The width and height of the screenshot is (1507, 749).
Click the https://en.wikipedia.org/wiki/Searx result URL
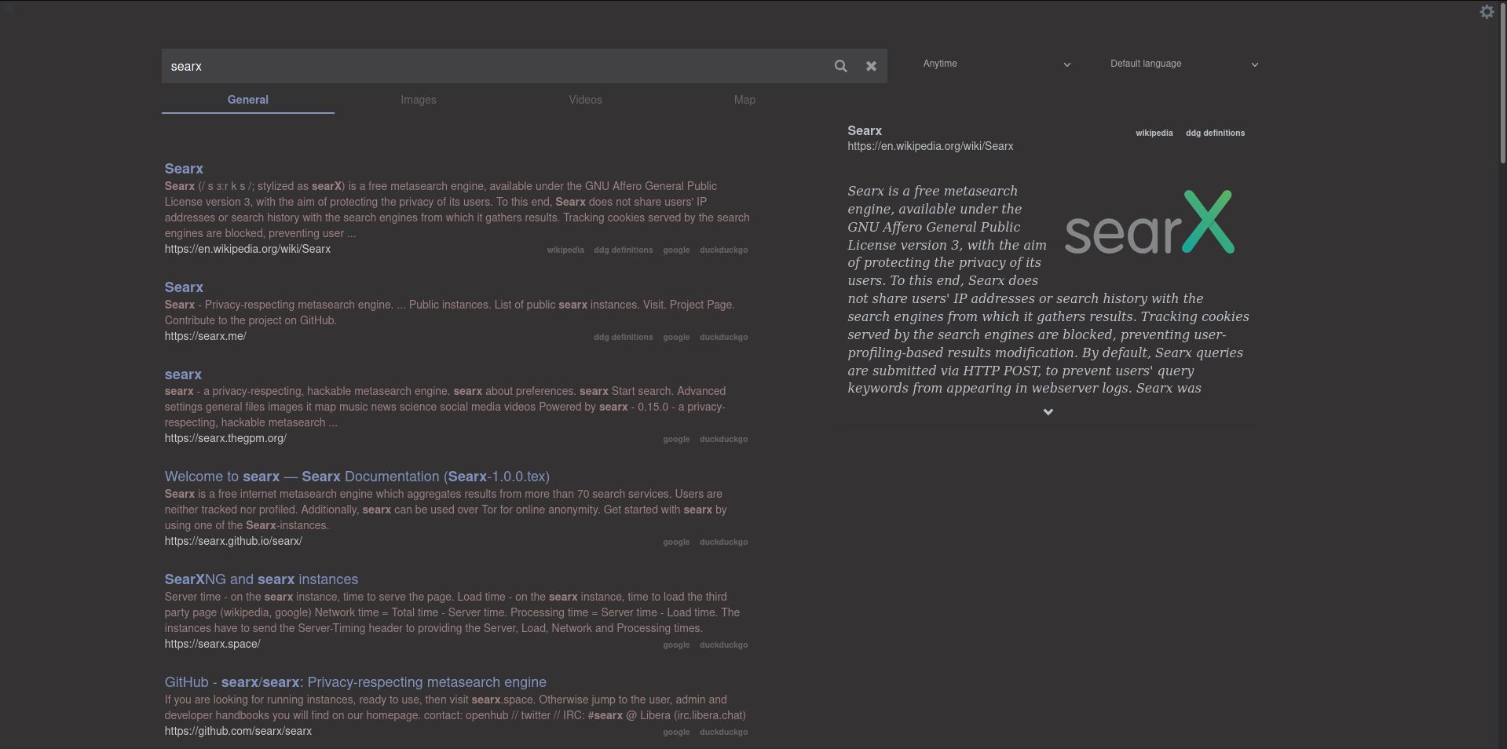tap(247, 249)
